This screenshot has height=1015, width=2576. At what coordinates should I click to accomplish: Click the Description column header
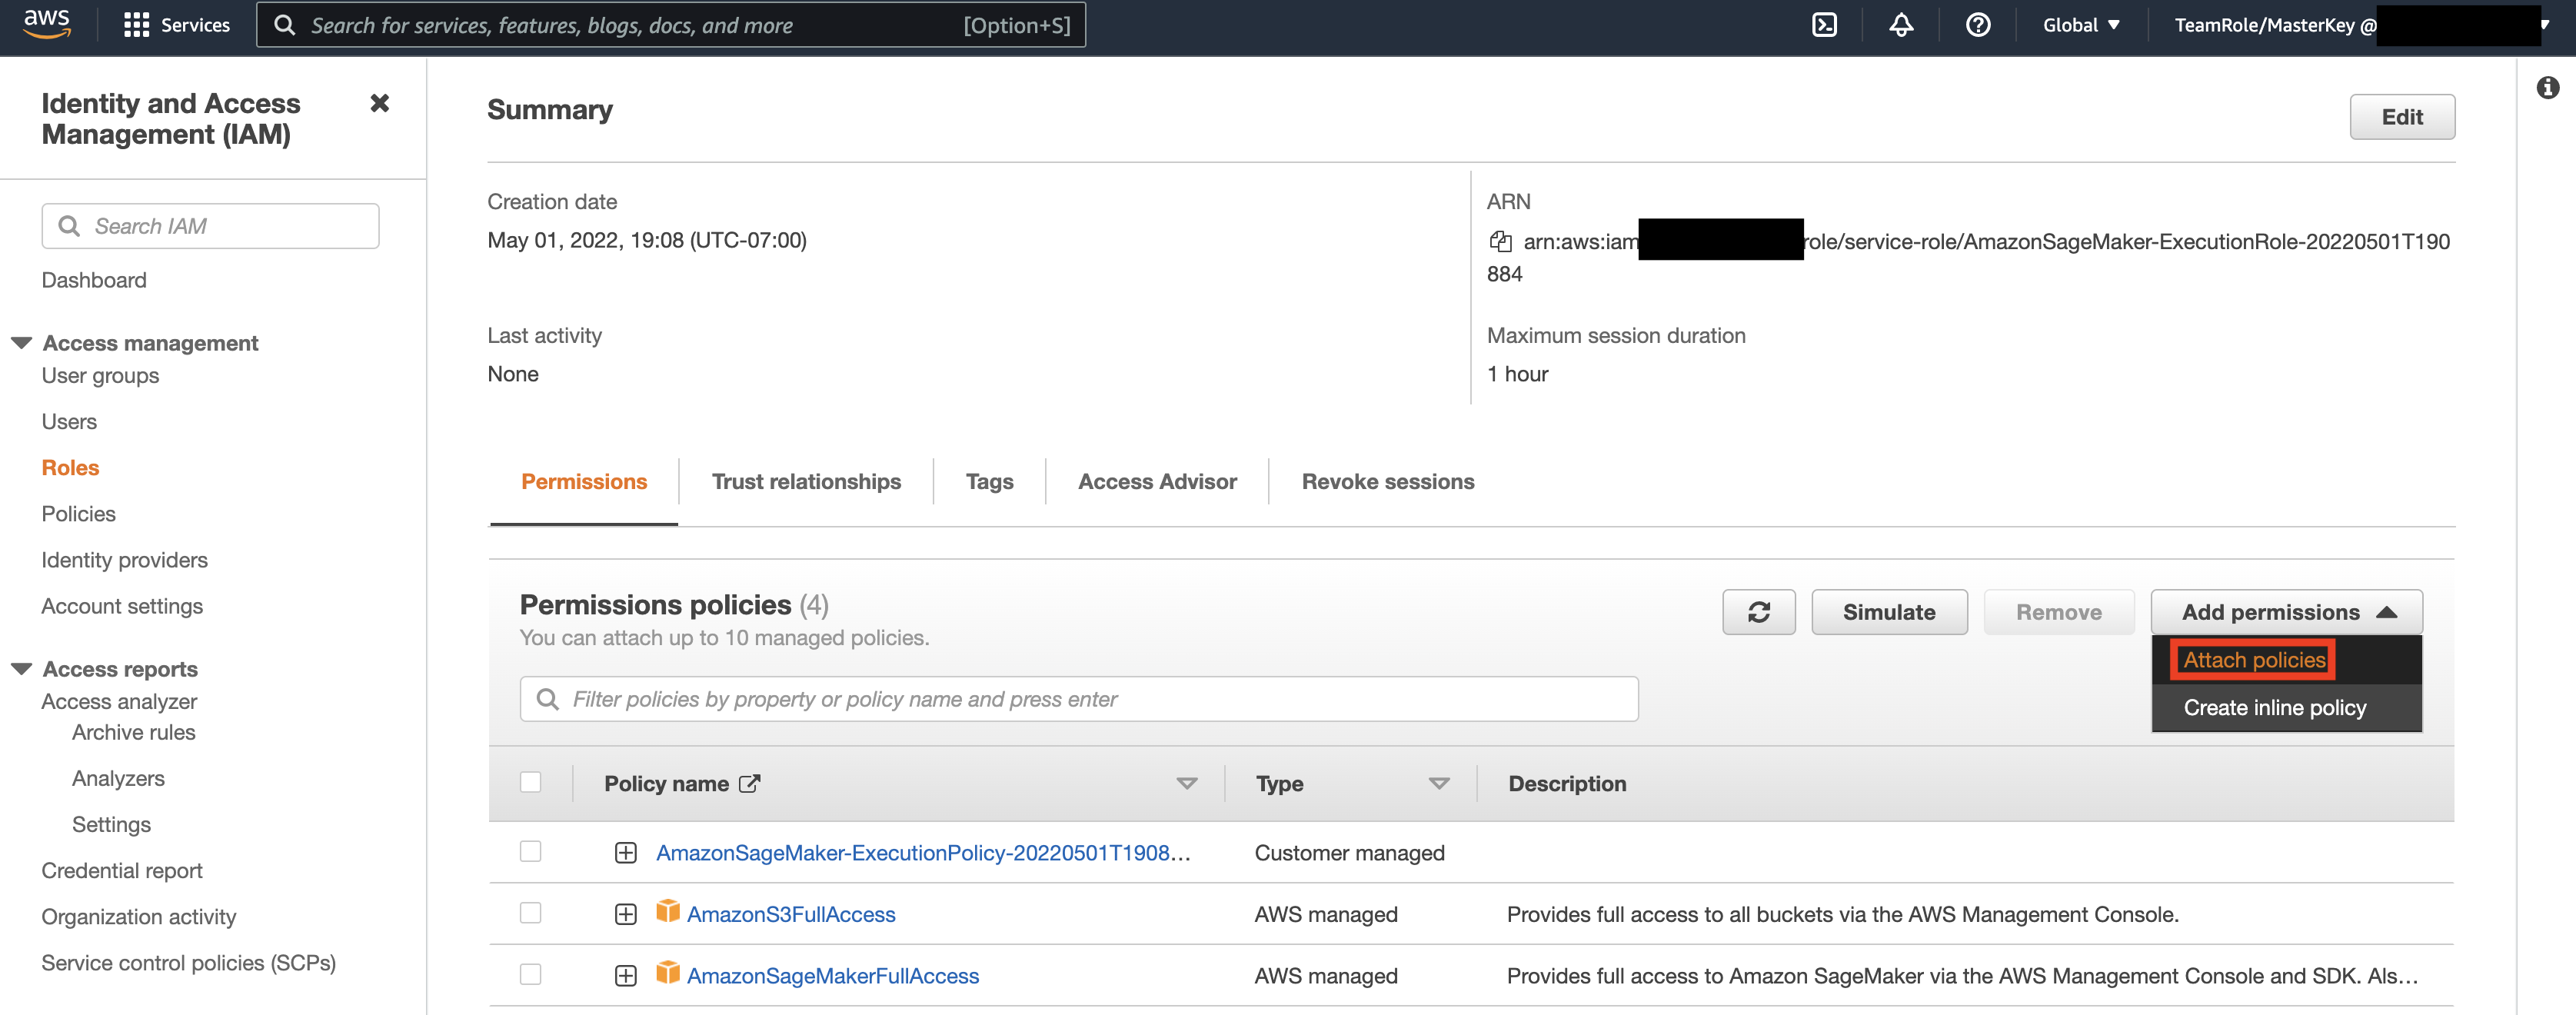(1567, 784)
